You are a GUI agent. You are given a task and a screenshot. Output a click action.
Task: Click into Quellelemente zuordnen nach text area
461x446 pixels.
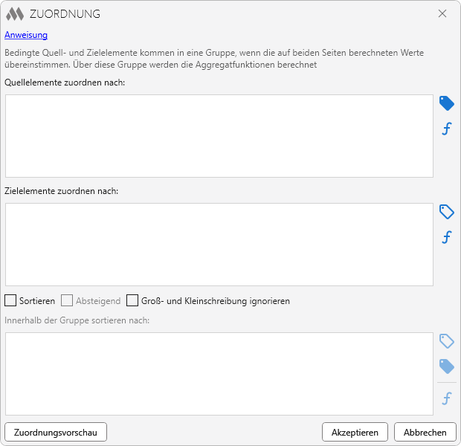pyautogui.click(x=219, y=136)
